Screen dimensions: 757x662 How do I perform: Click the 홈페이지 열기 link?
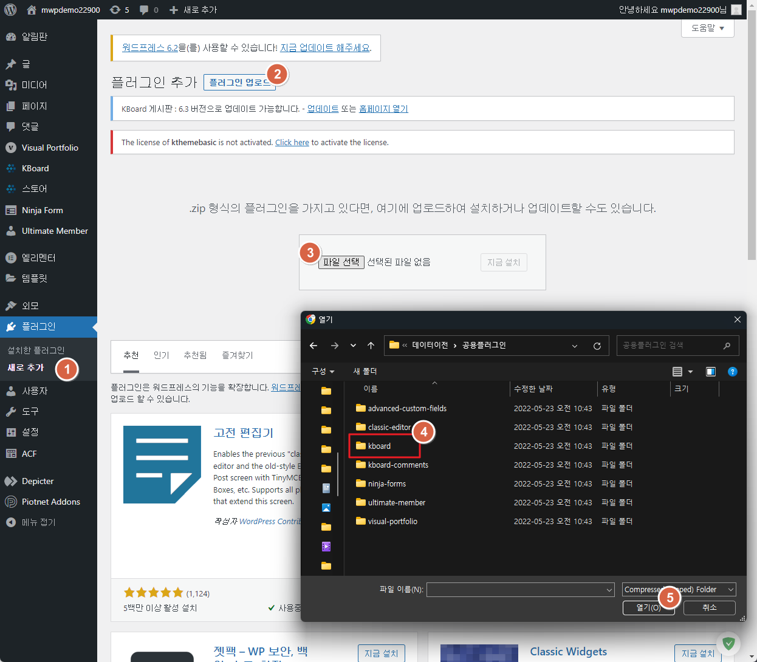tap(383, 109)
